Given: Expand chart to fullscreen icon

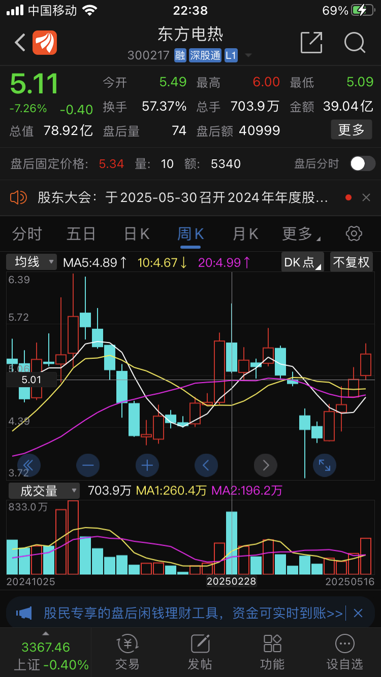Looking at the screenshot, I should click(x=325, y=464).
